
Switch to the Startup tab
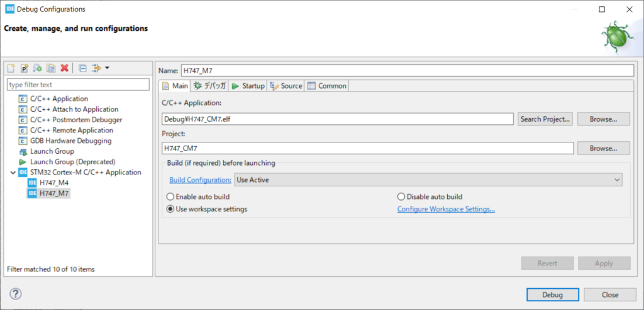(x=248, y=86)
